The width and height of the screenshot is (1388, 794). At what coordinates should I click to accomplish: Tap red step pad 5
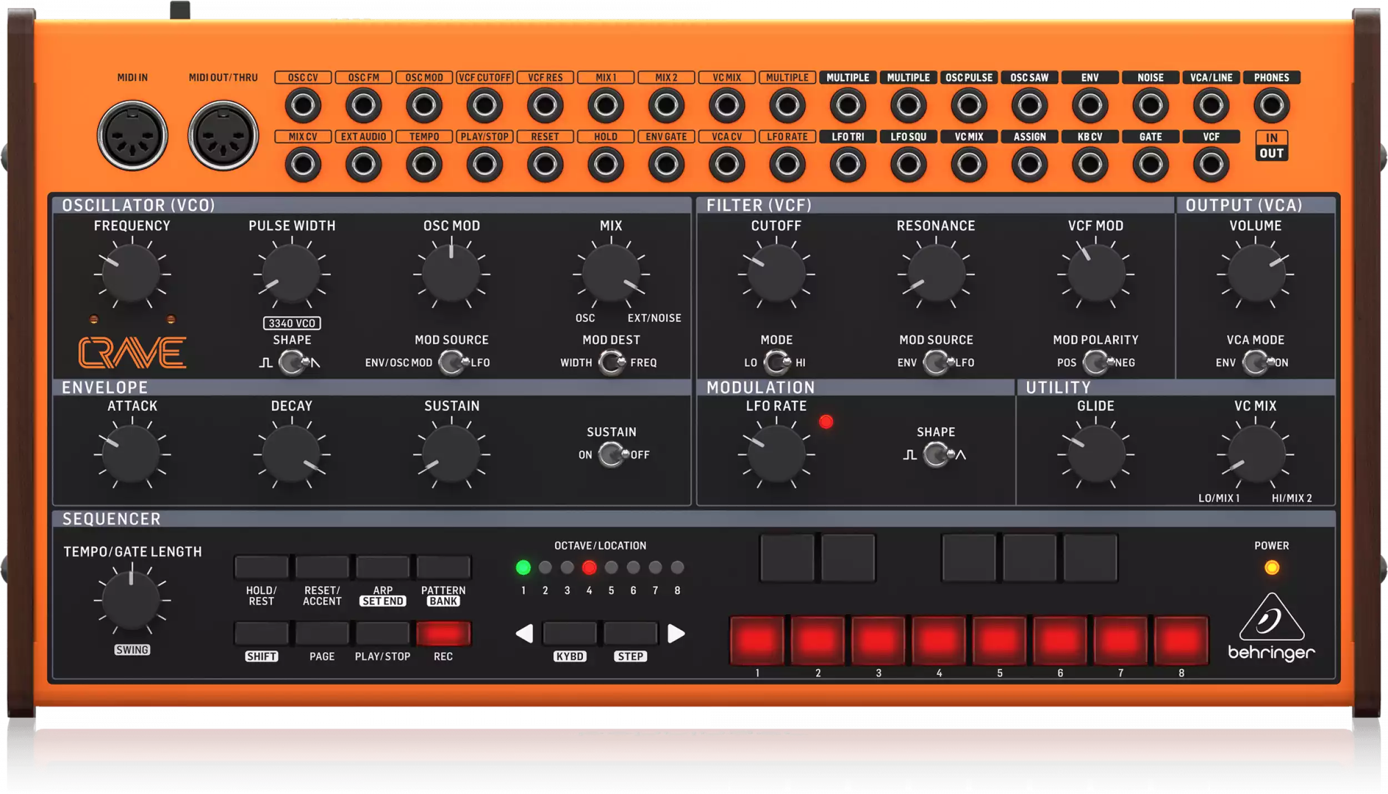[x=999, y=640]
